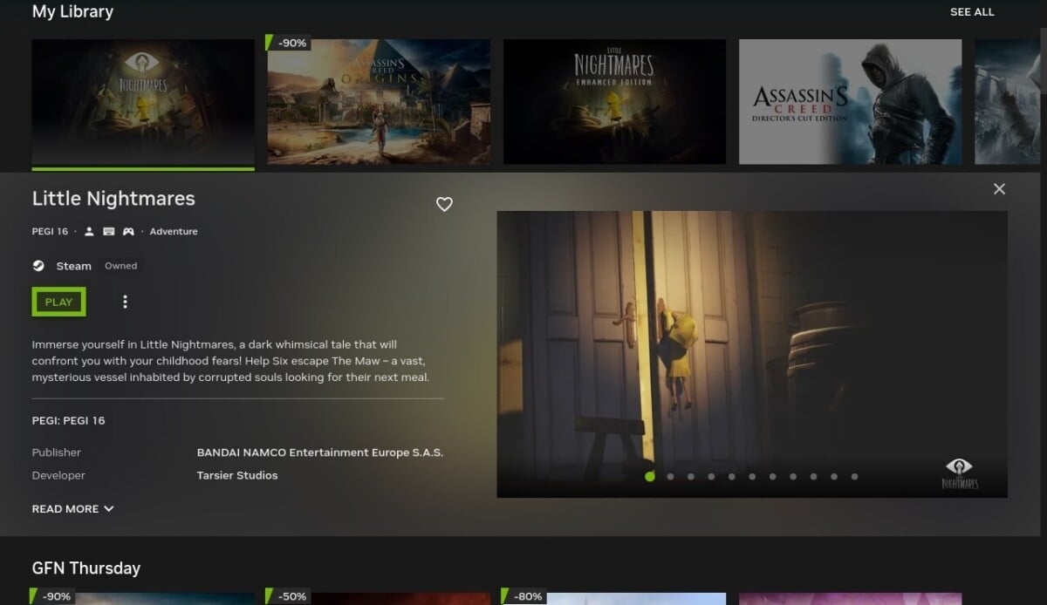Click the keyboard support icon

(x=109, y=232)
